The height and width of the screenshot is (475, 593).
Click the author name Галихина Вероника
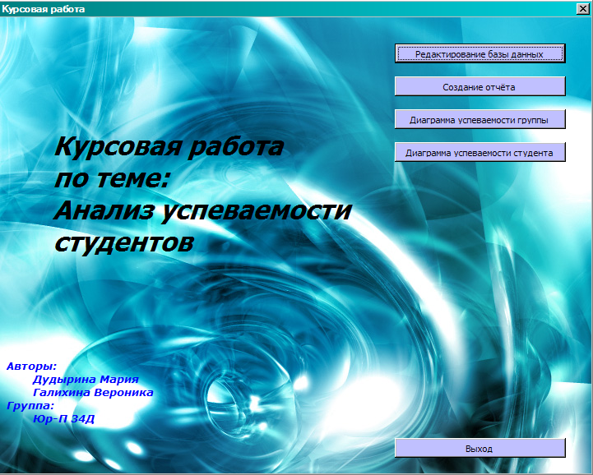coord(93,392)
